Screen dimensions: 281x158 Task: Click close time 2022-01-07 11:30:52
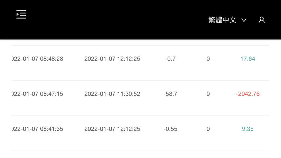[112, 94]
